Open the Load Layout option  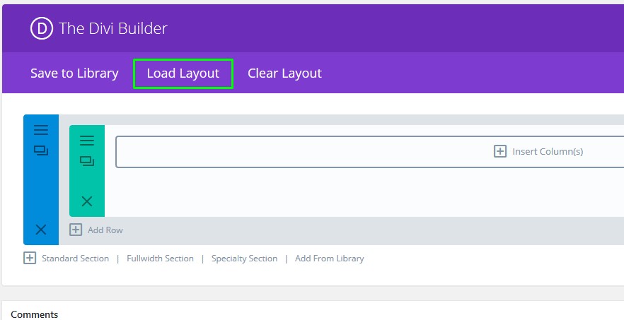point(183,73)
